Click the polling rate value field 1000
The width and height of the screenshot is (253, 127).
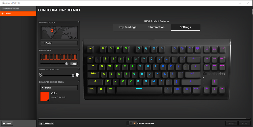tap(74, 64)
